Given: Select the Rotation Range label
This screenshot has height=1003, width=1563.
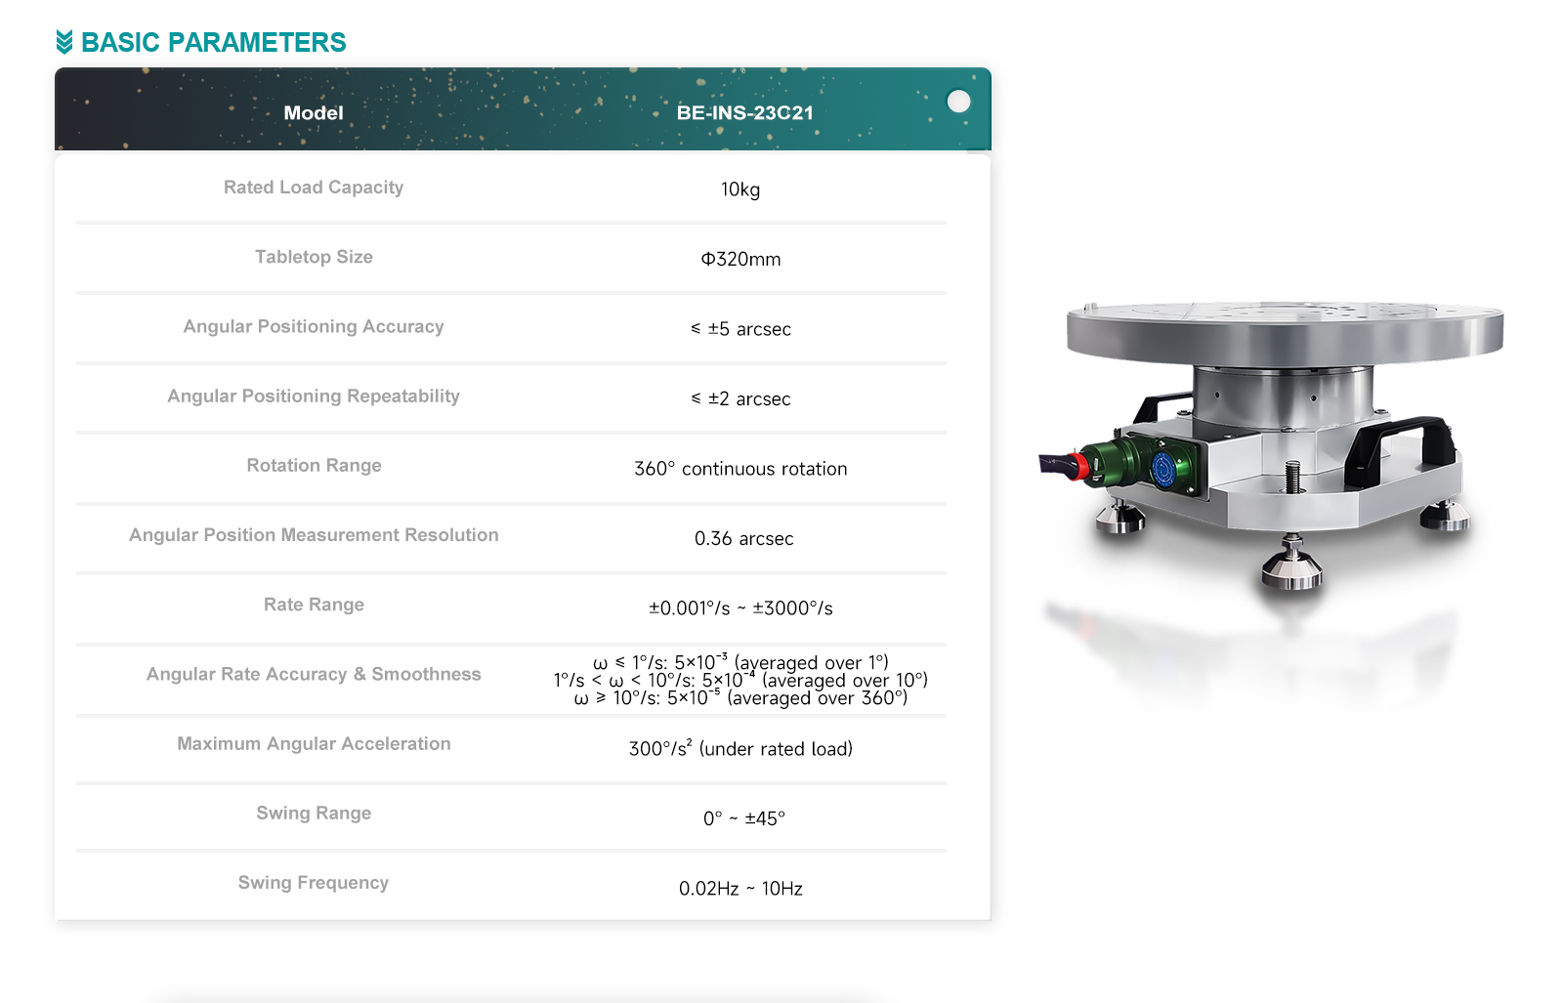Looking at the screenshot, I should (x=314, y=466).
